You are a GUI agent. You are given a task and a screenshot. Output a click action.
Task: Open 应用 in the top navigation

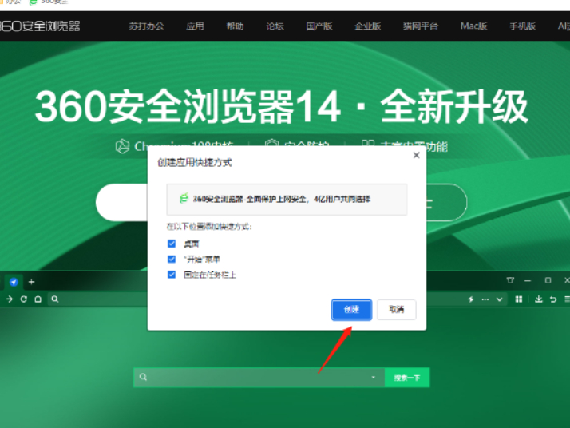coord(195,26)
